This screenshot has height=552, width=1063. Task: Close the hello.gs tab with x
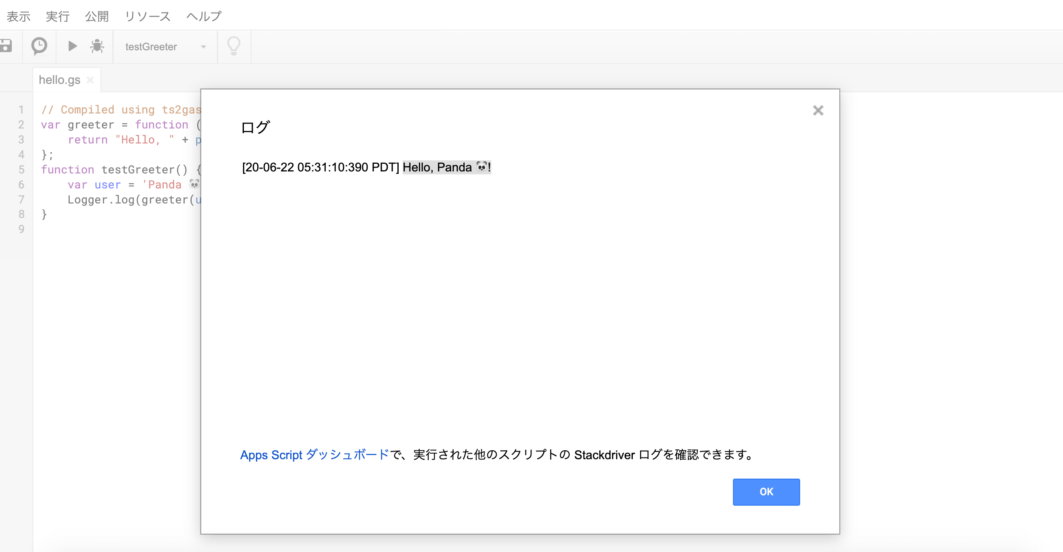point(90,80)
